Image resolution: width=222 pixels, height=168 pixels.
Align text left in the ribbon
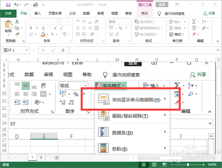point(78,28)
